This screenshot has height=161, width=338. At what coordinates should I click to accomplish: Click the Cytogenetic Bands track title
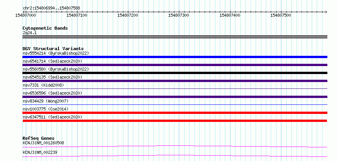[x=45, y=28]
